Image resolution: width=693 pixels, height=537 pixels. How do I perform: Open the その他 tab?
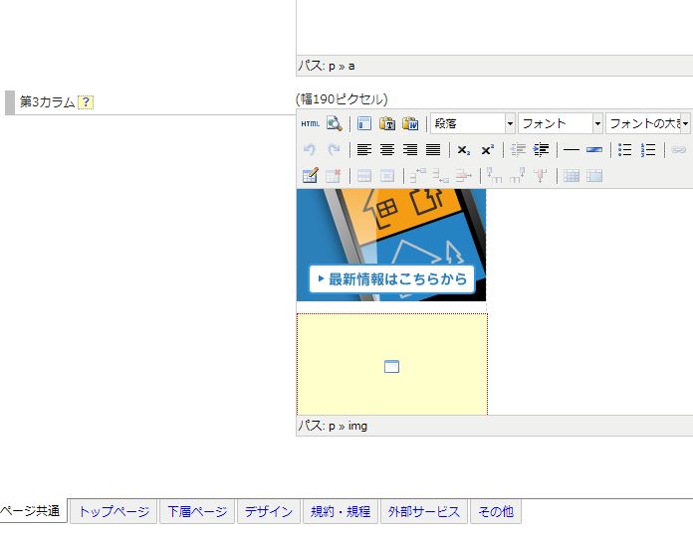coord(496,511)
